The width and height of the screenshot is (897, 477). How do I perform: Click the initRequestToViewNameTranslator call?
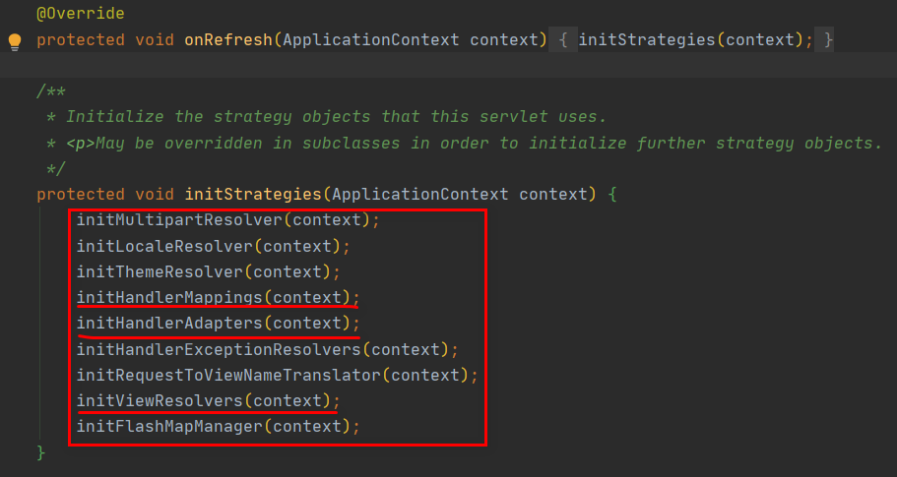click(x=228, y=375)
